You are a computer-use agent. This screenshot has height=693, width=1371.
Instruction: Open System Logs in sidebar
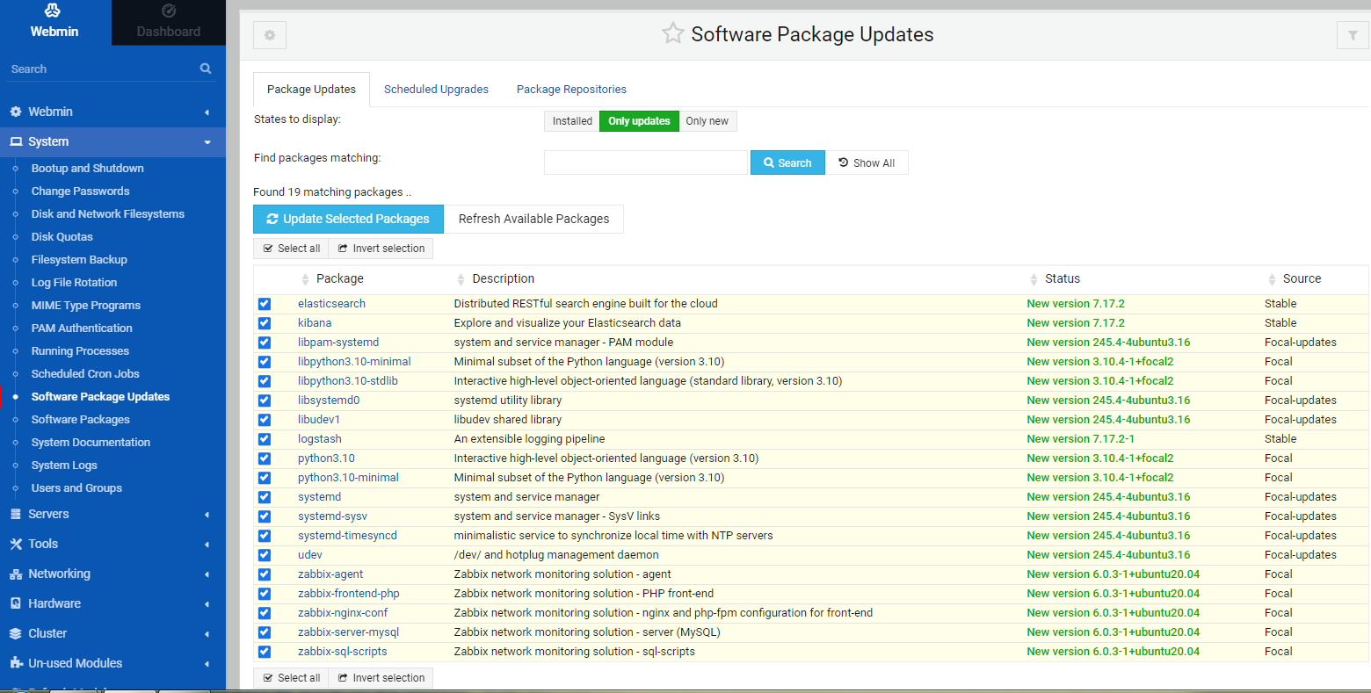click(x=64, y=465)
